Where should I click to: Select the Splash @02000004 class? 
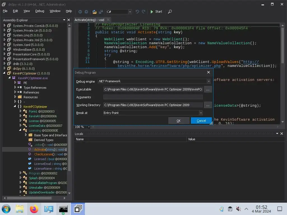42,178
